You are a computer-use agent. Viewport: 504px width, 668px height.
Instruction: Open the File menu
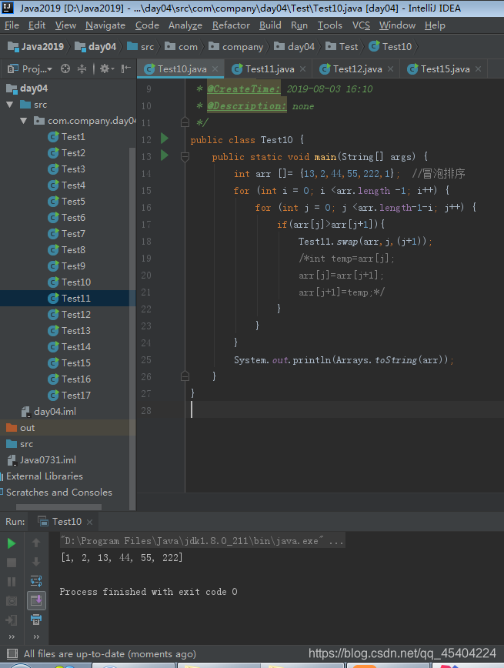(x=12, y=25)
